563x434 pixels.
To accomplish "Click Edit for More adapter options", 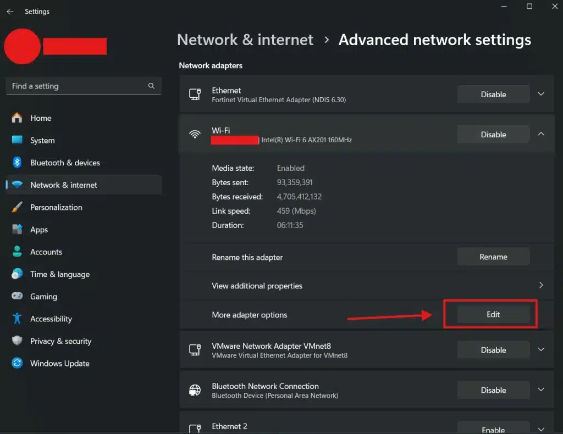I will (x=493, y=314).
